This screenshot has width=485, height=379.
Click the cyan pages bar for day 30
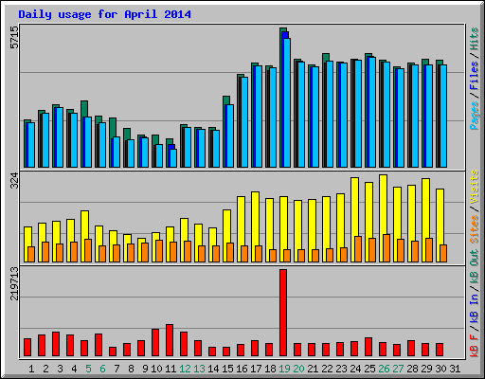(443, 117)
